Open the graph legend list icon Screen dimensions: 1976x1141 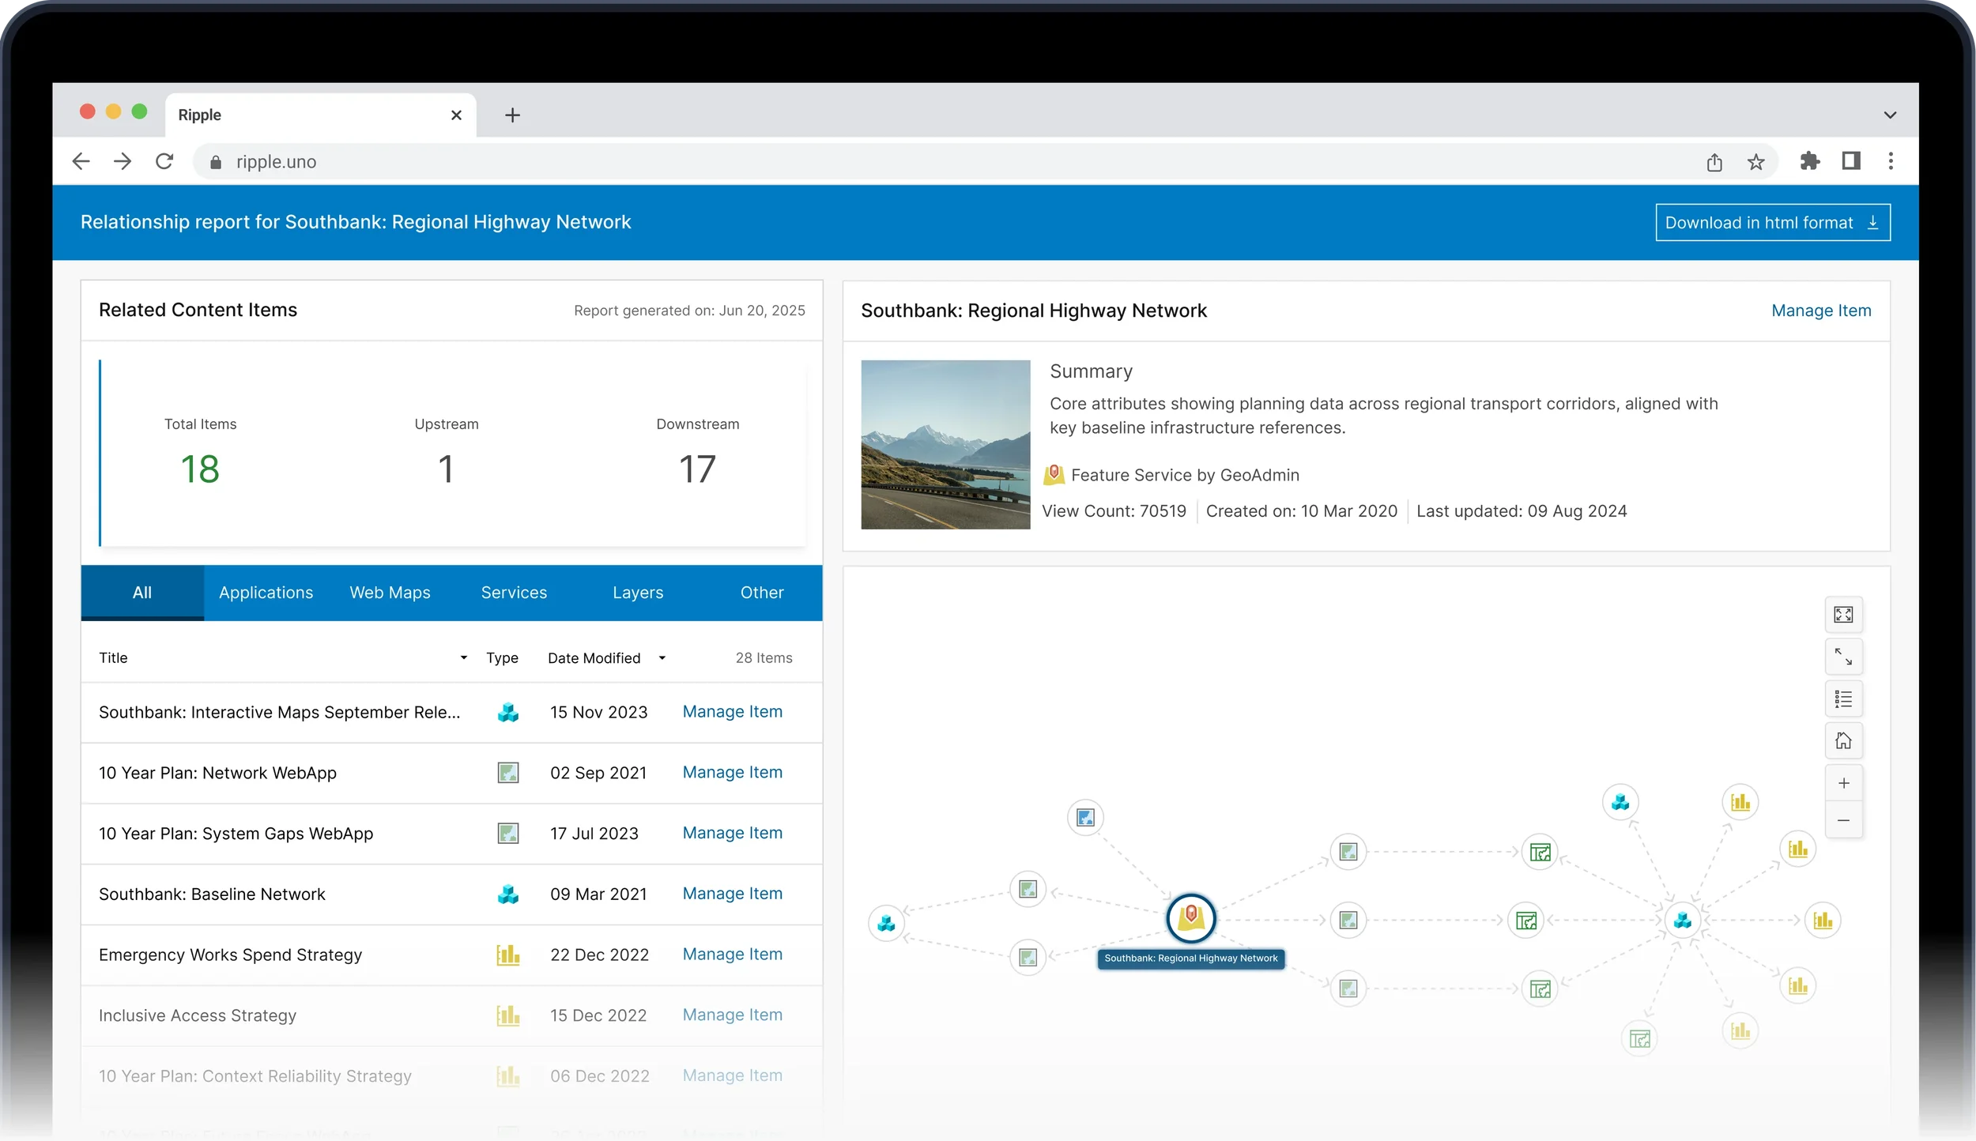(x=1843, y=699)
